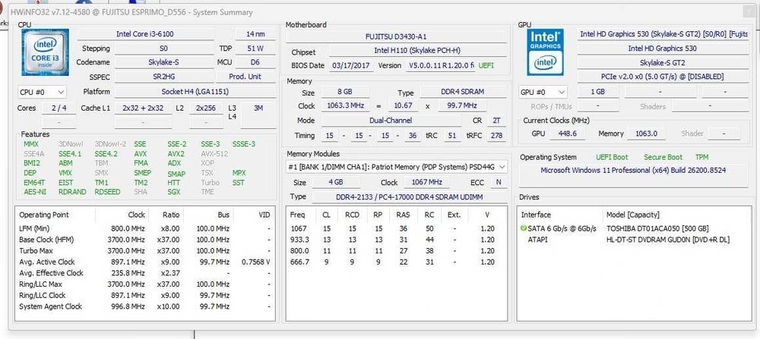
Task: Click the BIOS Date '03/17/2017' field
Action: 352,65
